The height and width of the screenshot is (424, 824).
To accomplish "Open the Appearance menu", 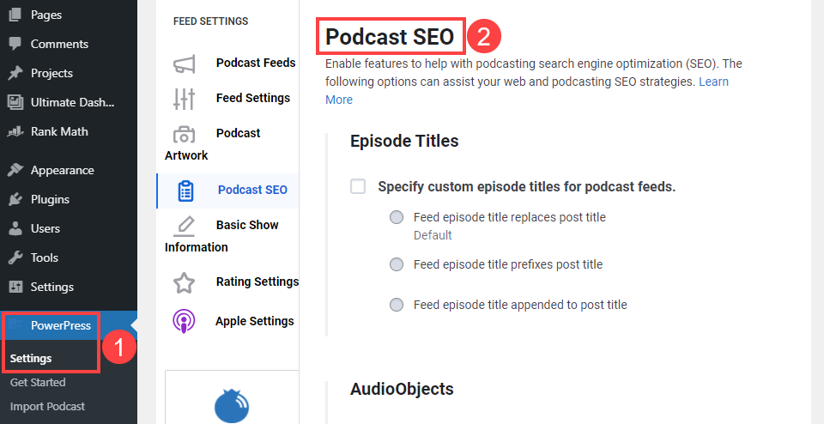I will (x=62, y=171).
